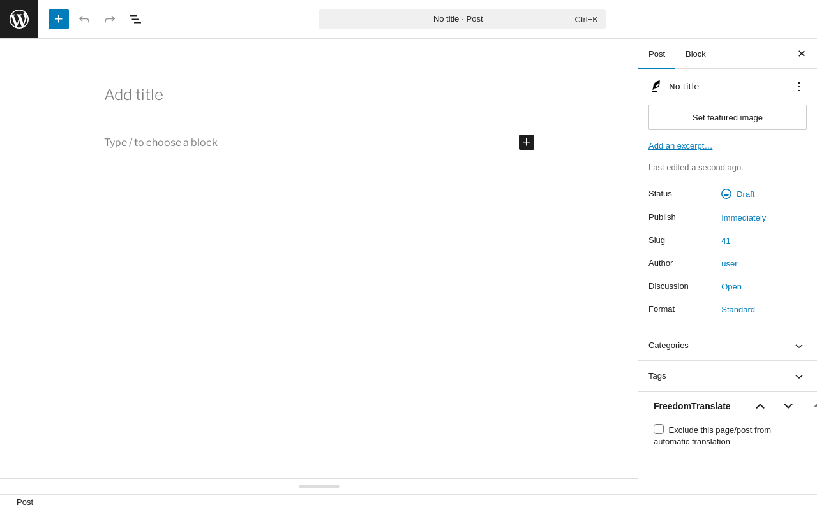Click the Add title field
Screen dimensions: 817x510
point(319,95)
